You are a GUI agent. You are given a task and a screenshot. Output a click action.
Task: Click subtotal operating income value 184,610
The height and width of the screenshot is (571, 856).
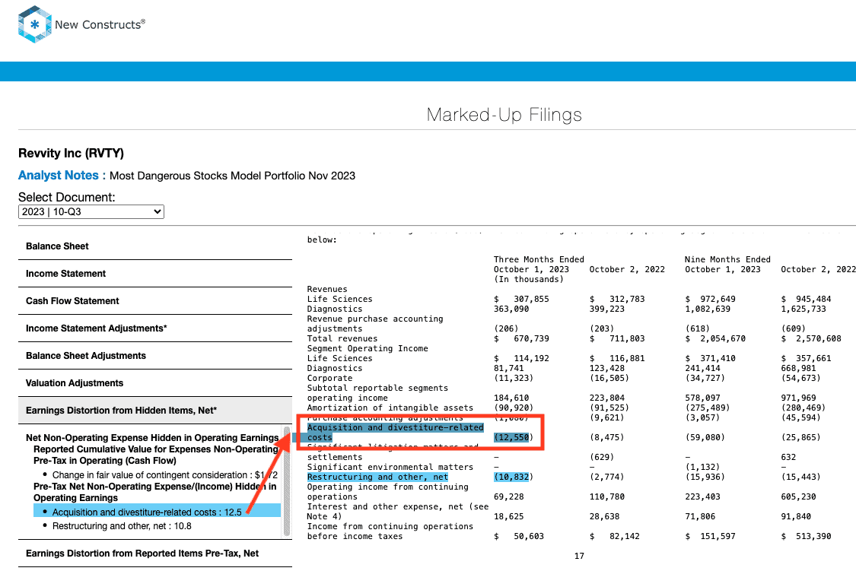coord(511,398)
